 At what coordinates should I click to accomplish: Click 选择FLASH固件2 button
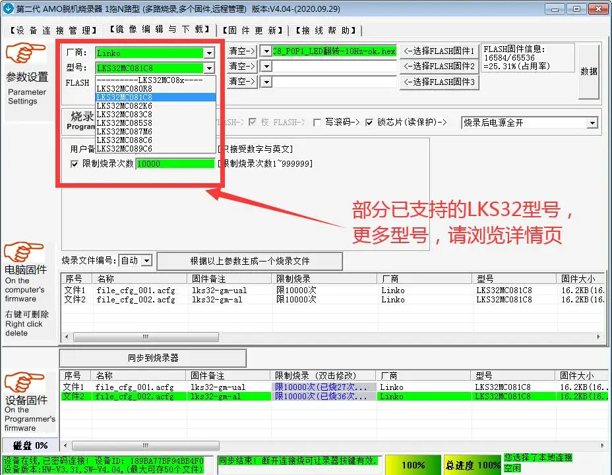(x=439, y=67)
